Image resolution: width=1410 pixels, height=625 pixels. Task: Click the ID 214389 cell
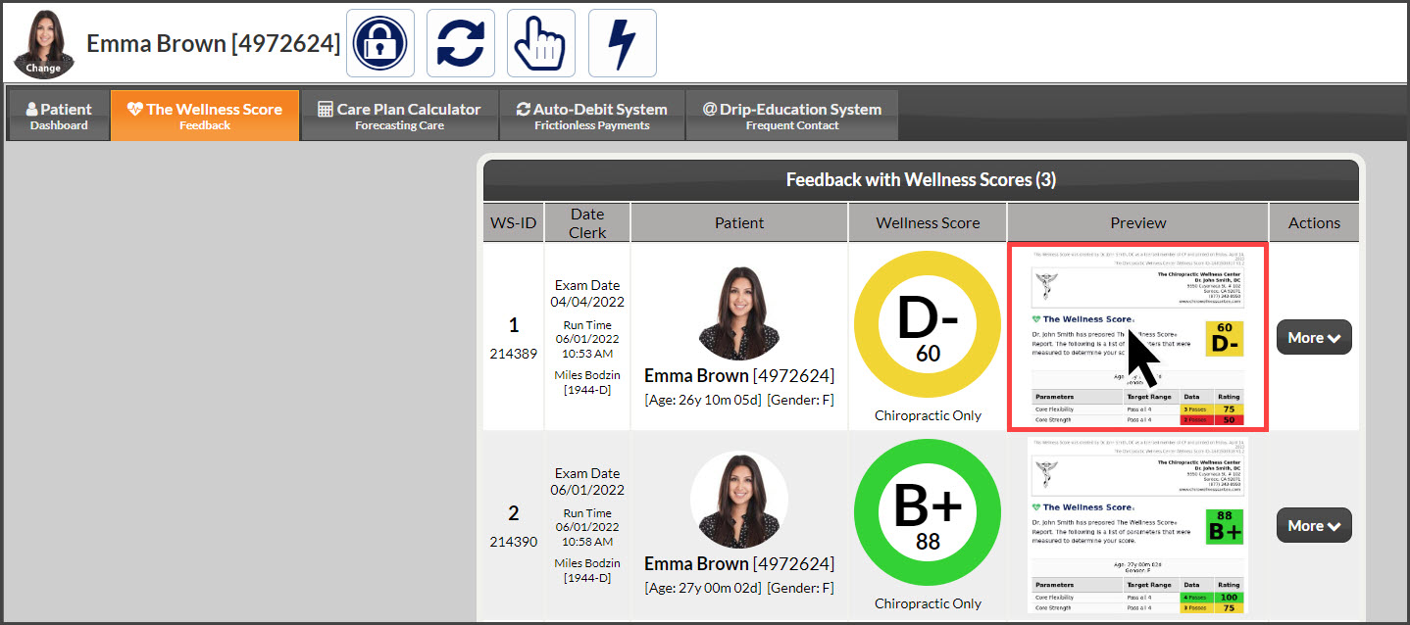coord(514,354)
